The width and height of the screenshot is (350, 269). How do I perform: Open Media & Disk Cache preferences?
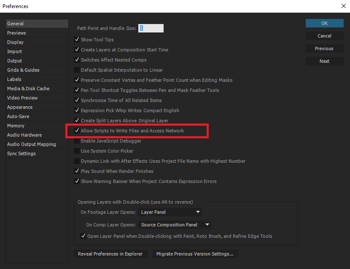tap(37, 89)
